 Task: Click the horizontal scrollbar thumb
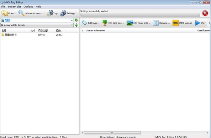(x=112, y=133)
